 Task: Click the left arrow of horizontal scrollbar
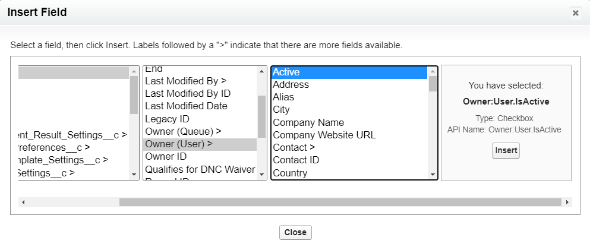23,202
